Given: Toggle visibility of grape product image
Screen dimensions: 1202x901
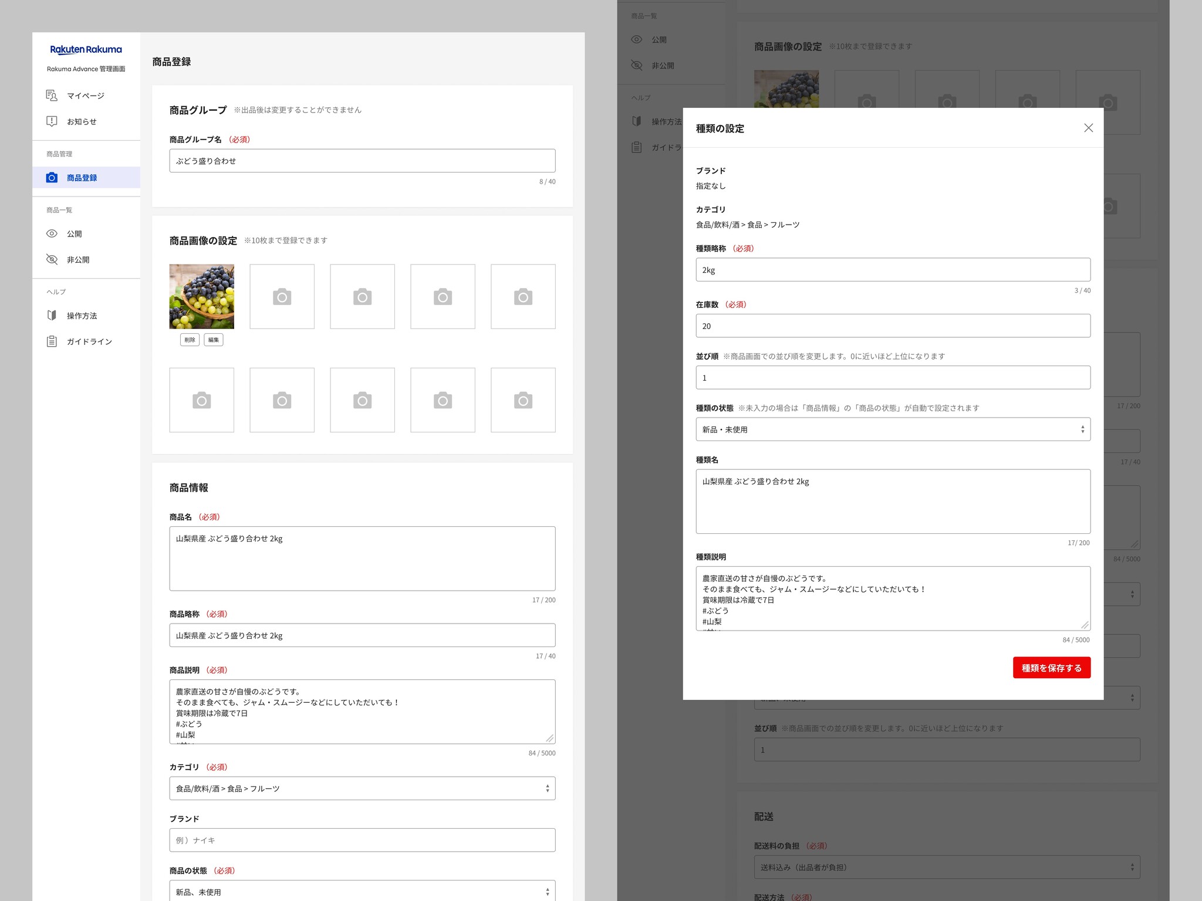Looking at the screenshot, I should (x=189, y=340).
